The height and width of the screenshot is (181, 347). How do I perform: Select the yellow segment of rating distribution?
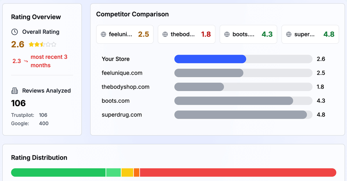(127, 173)
